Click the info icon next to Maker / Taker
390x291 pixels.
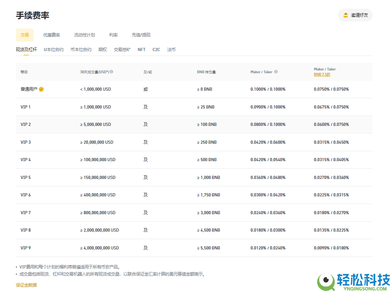[x=276, y=72]
